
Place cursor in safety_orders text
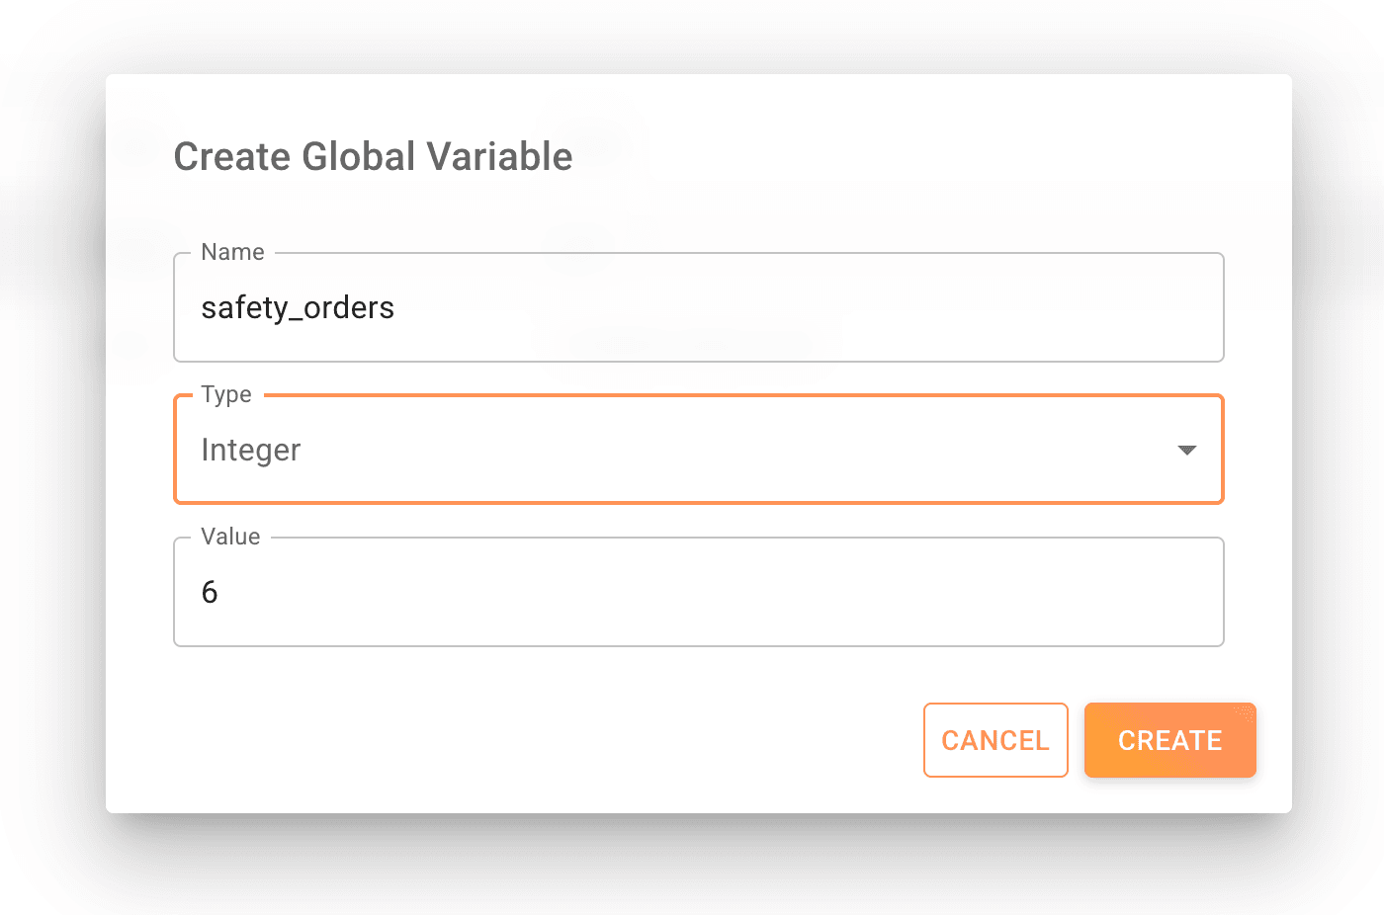(x=298, y=308)
